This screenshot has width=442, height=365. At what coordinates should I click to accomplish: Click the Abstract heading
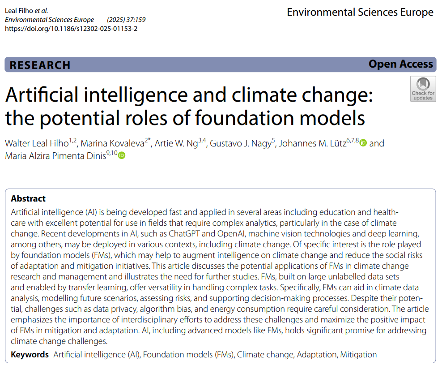pyautogui.click(x=28, y=198)
